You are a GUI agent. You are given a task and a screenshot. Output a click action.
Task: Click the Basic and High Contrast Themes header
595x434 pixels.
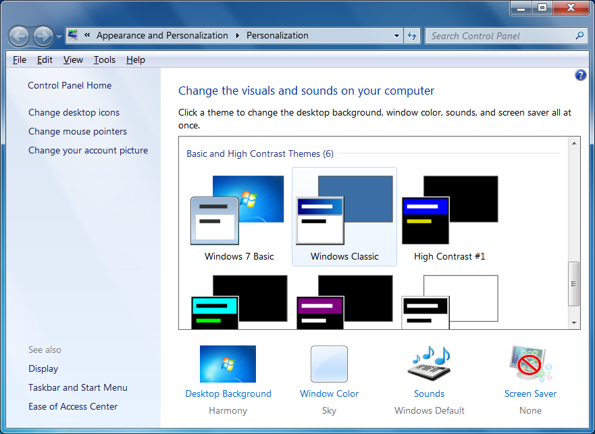tap(260, 153)
